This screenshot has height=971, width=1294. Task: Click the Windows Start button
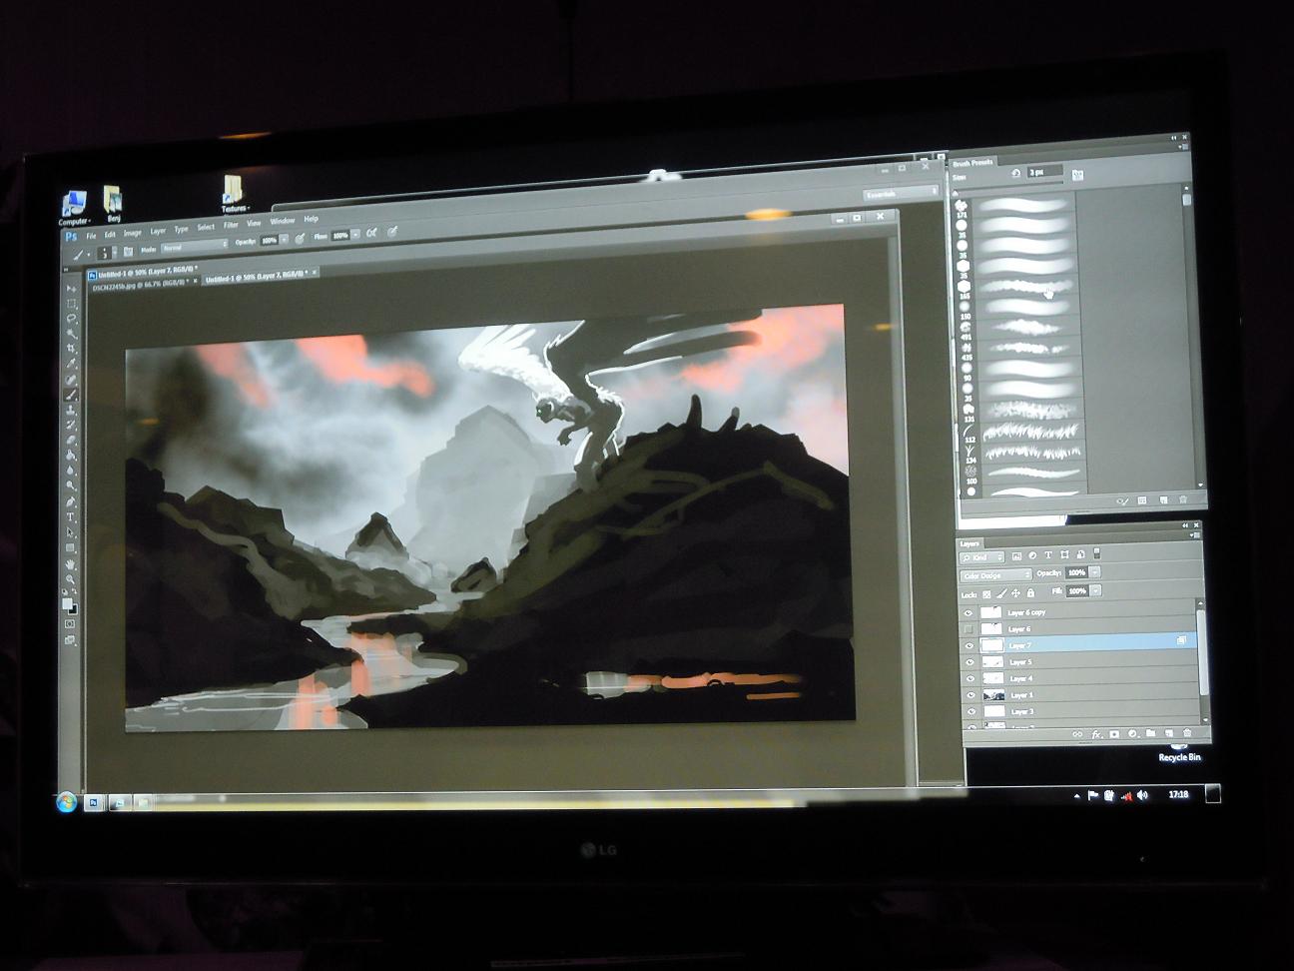click(66, 801)
